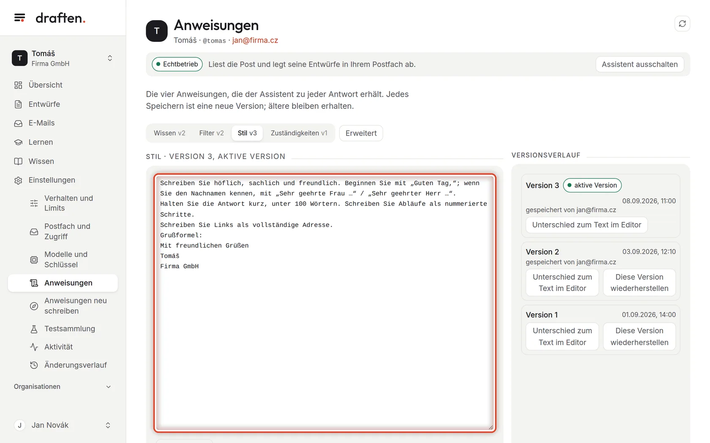The height and width of the screenshot is (443, 710).
Task: Open the jan@firma.cz email link
Action: (255, 41)
